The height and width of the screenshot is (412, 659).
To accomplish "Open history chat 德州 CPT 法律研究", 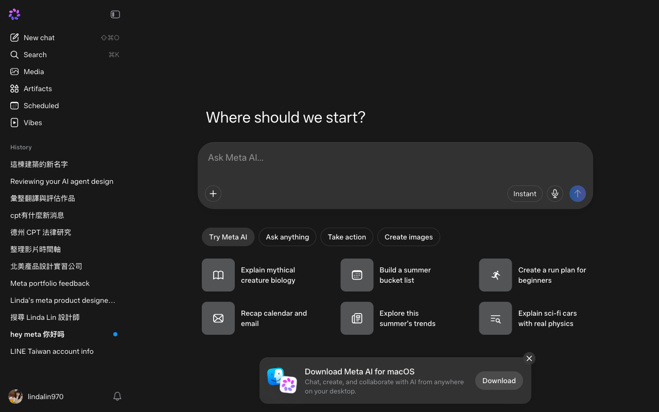I will click(64, 232).
